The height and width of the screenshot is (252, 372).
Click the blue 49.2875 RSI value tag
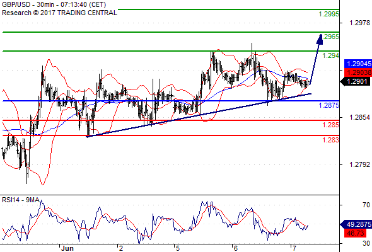356,224
